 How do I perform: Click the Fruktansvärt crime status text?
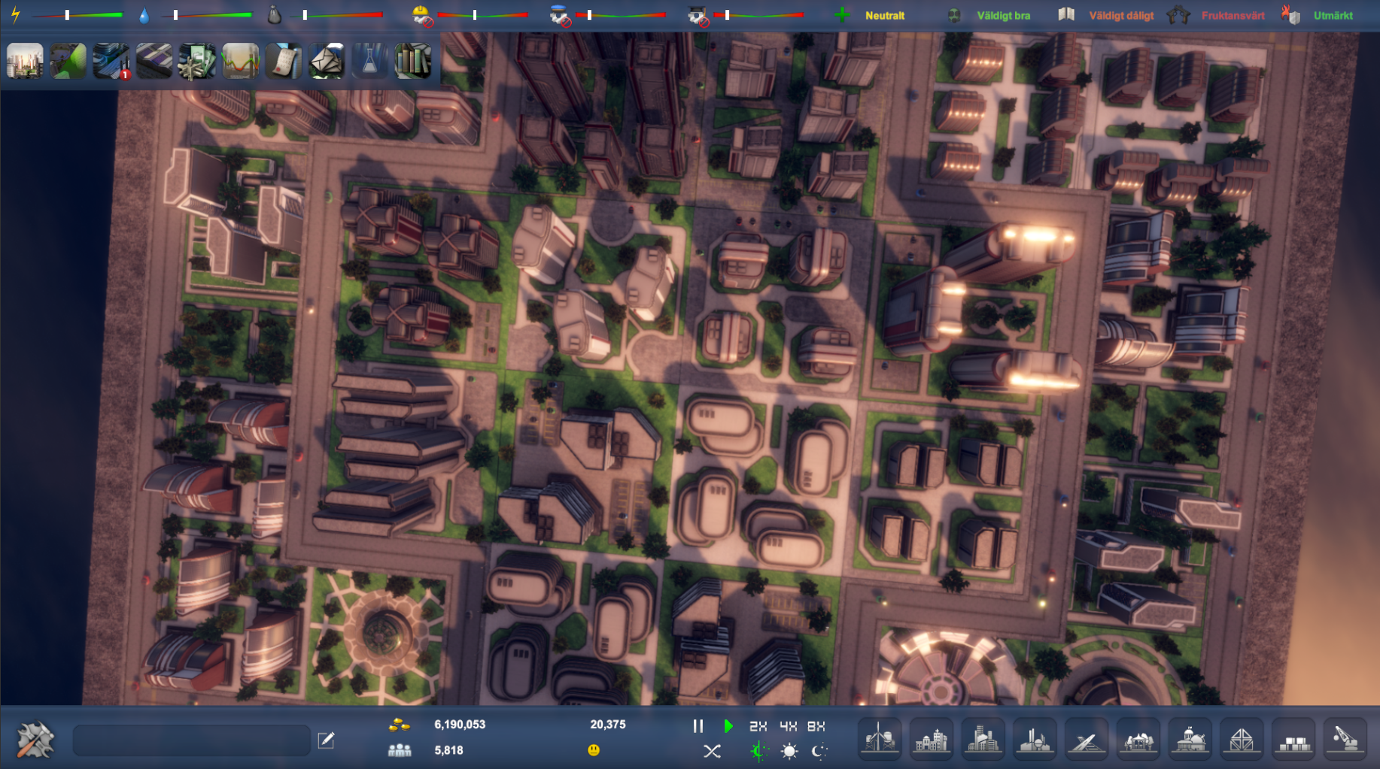point(1233,15)
